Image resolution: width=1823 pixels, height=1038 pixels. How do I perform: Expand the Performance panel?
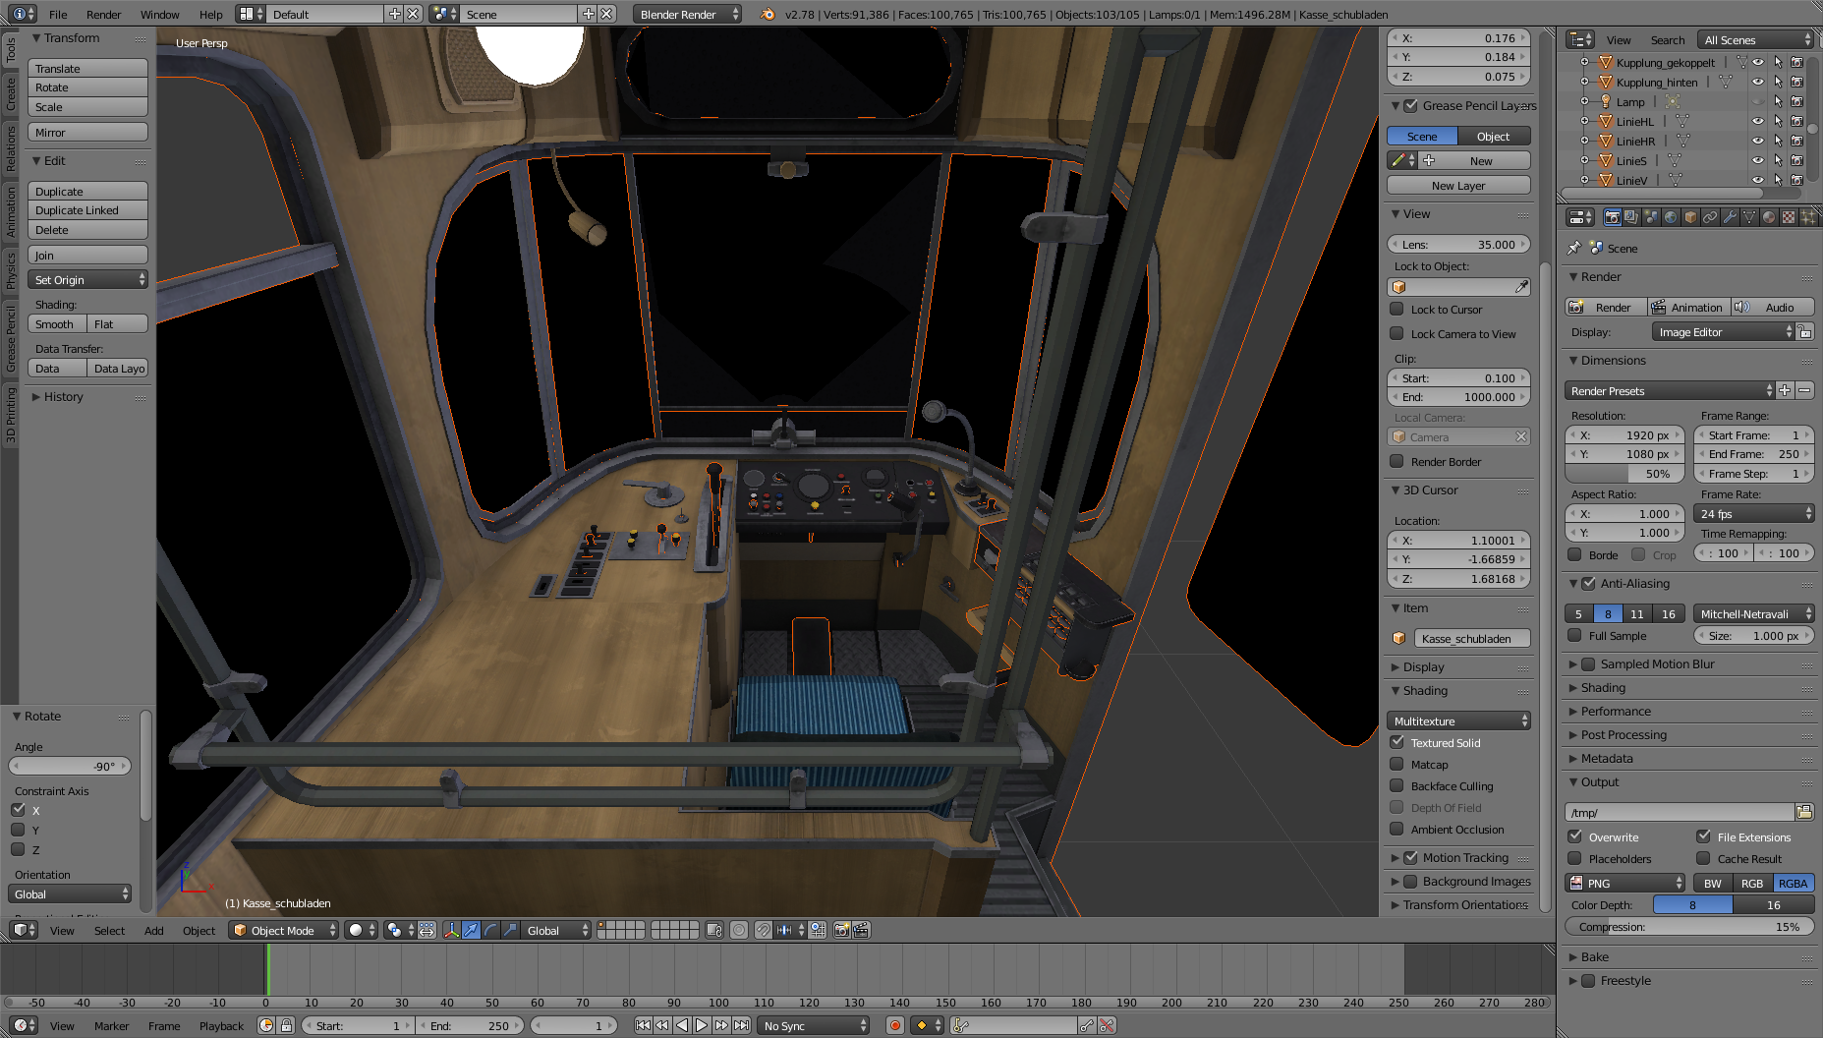point(1615,711)
